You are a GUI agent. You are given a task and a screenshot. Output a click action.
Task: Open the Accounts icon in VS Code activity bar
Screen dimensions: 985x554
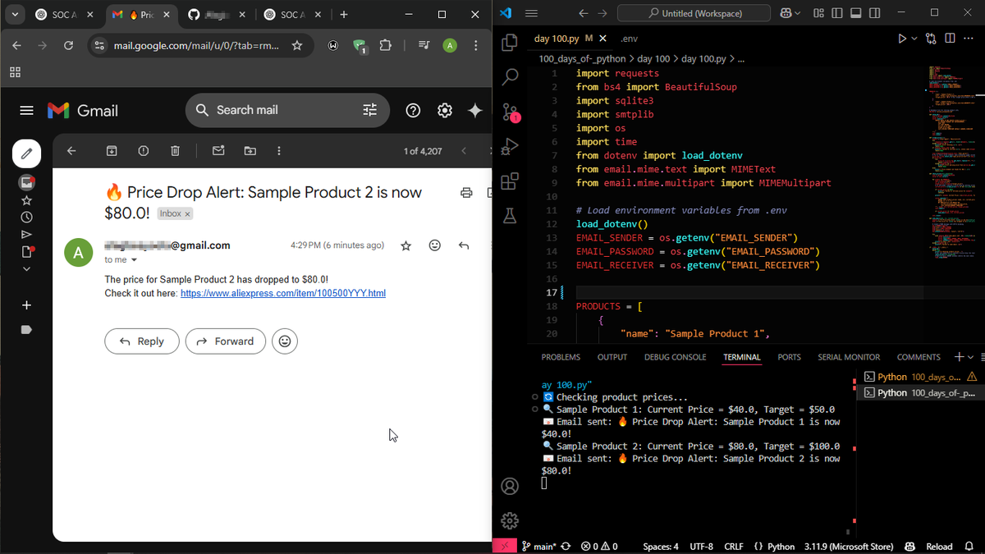pos(510,486)
